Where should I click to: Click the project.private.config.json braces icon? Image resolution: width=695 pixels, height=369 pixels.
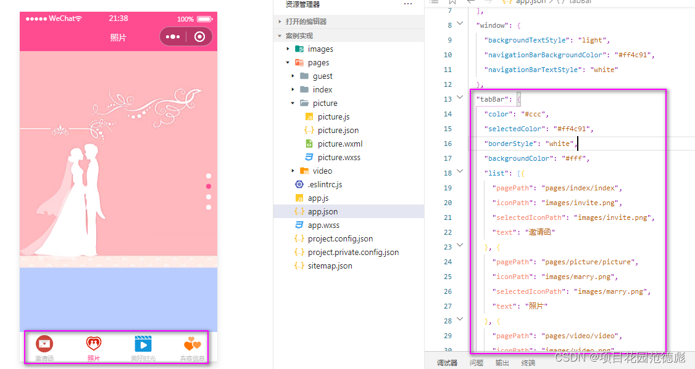coord(299,252)
